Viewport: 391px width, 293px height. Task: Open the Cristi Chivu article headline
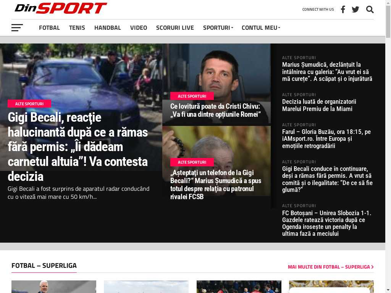point(215,110)
